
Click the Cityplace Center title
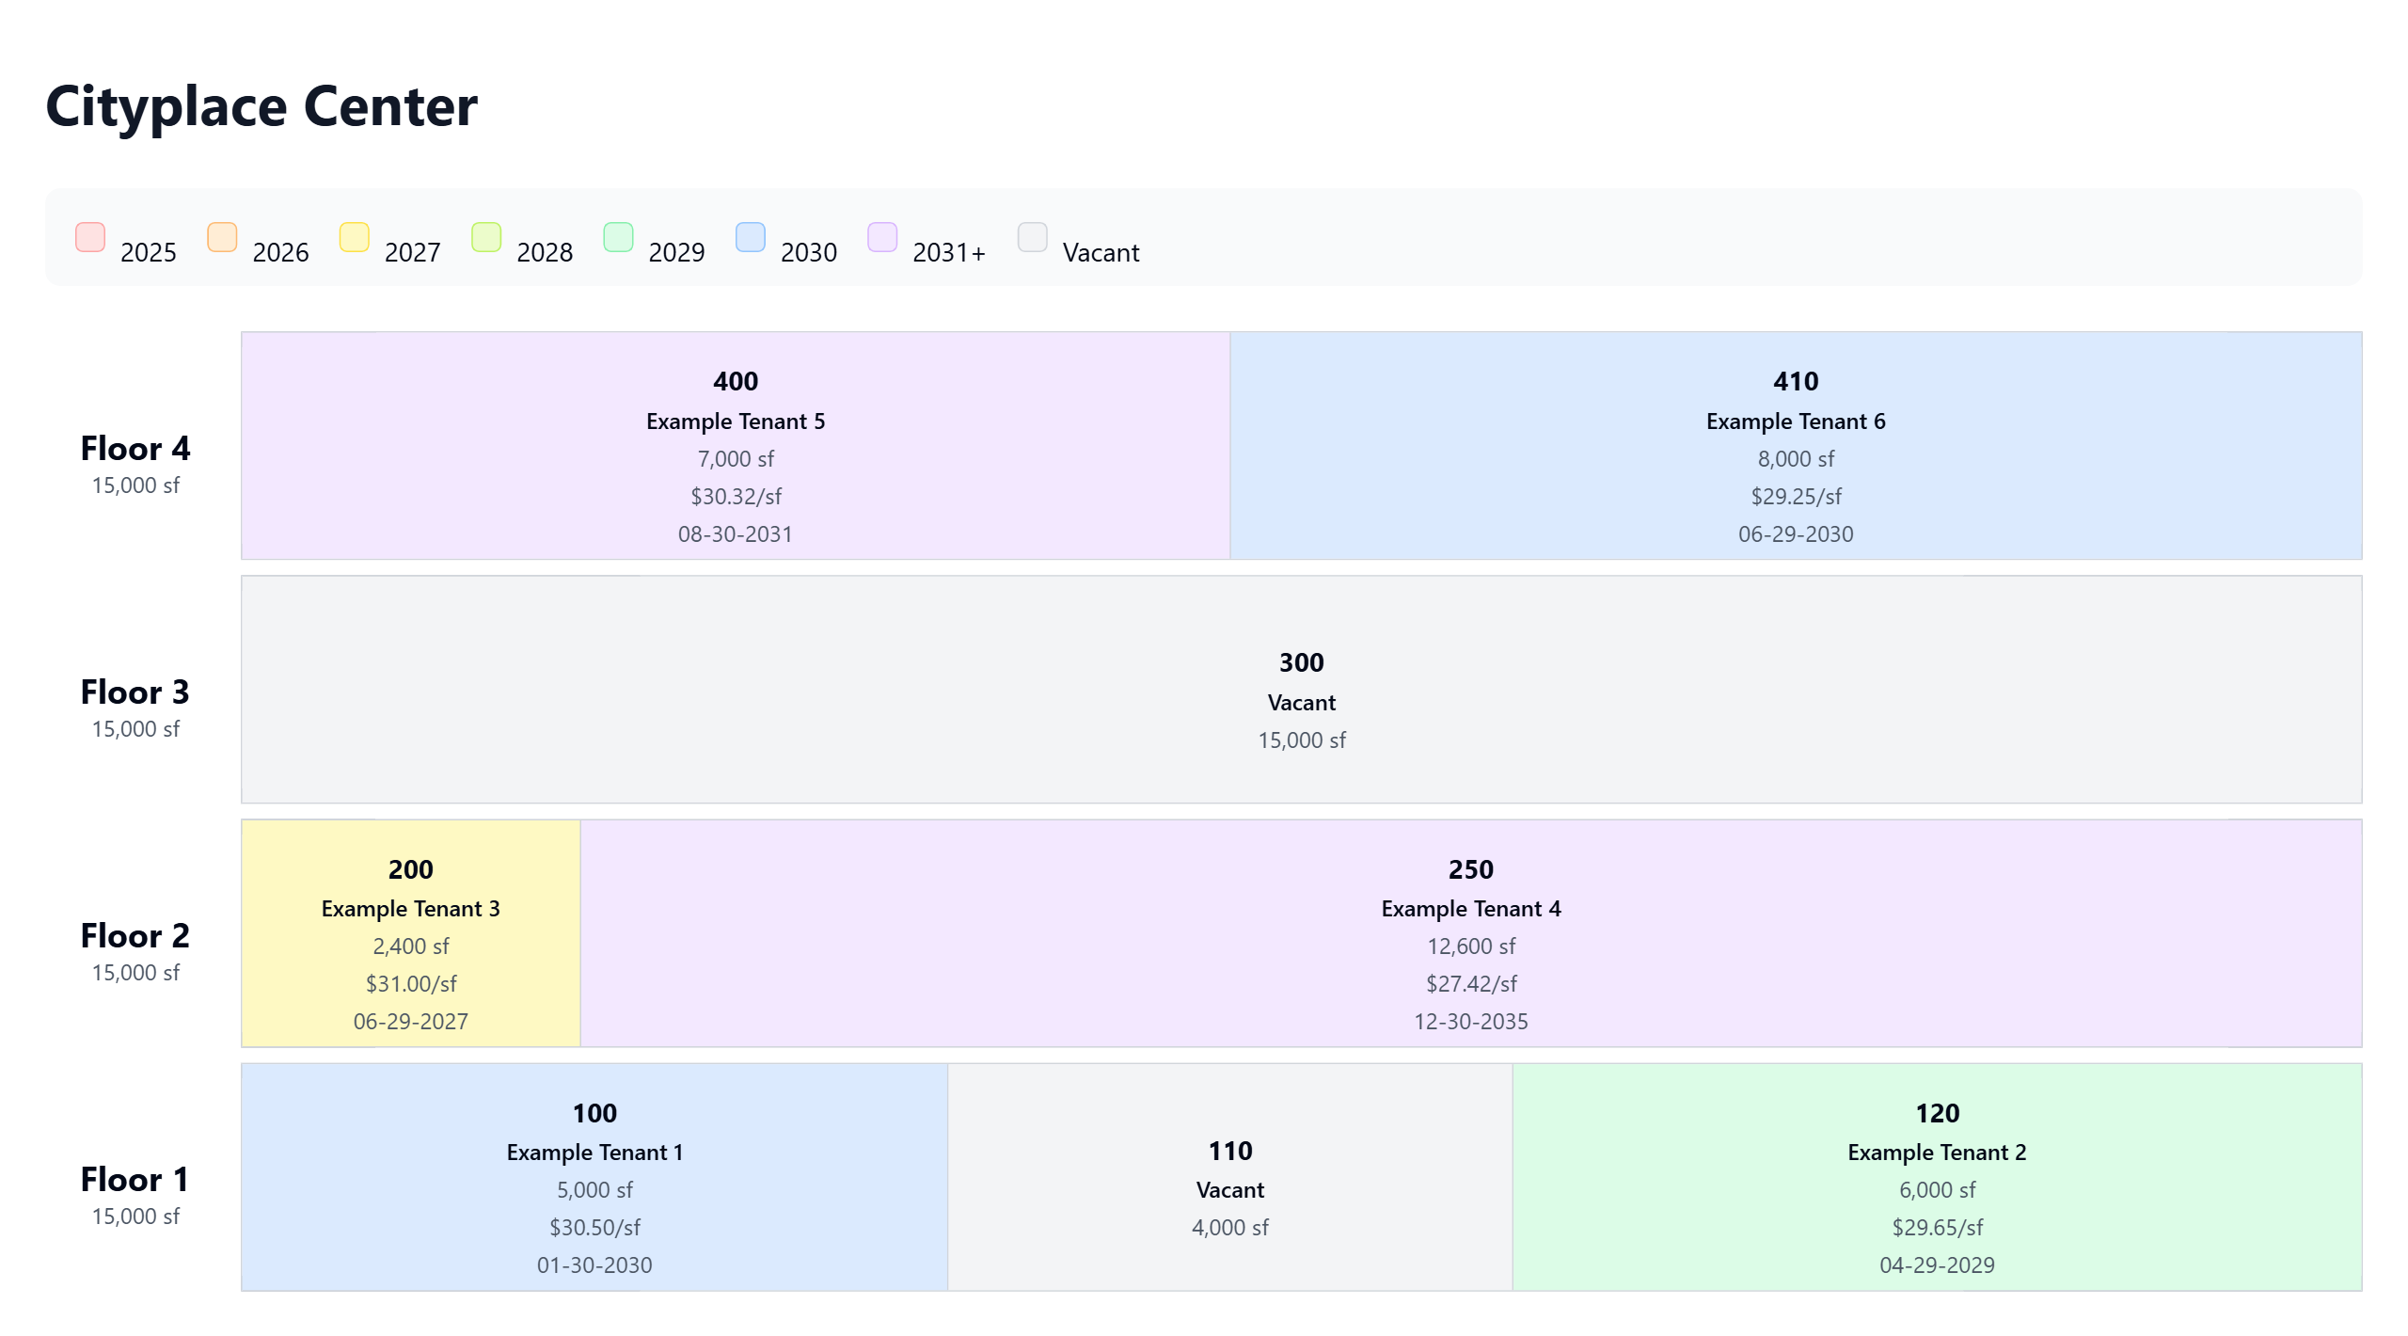pos(261,106)
